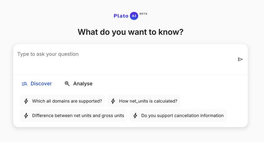This screenshot has width=264, height=142.
Task: Click the send arrow icon
Action: [x=240, y=59]
